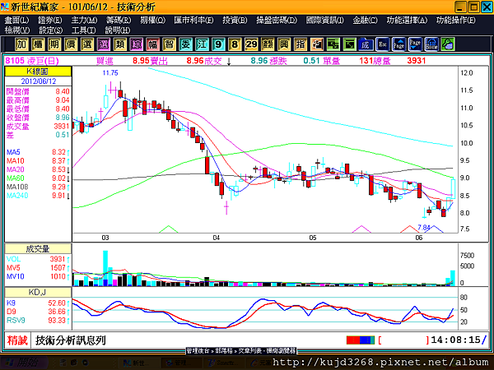494x370 pixels.
Task: Open the 功能選擇(A) menu
Action: [407, 20]
